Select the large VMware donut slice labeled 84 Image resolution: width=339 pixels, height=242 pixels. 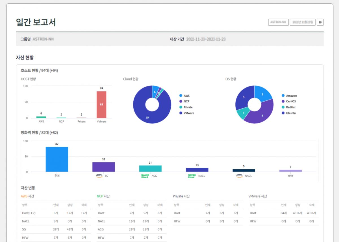coord(148,117)
